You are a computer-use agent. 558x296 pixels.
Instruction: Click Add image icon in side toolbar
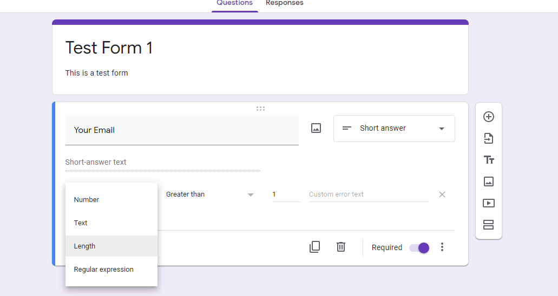point(489,181)
